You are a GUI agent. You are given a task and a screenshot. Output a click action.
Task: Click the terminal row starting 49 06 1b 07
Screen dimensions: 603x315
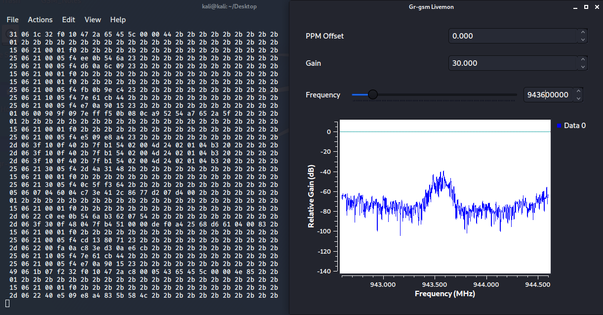(x=143, y=272)
